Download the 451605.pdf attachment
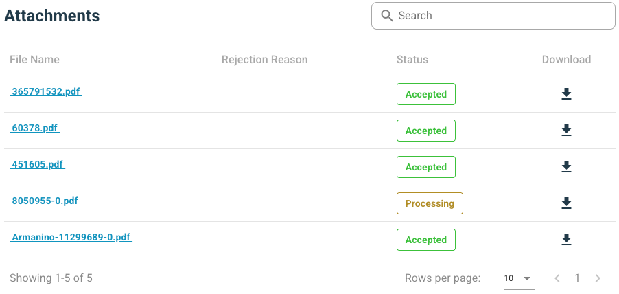This screenshot has height=294, width=619. (x=566, y=167)
